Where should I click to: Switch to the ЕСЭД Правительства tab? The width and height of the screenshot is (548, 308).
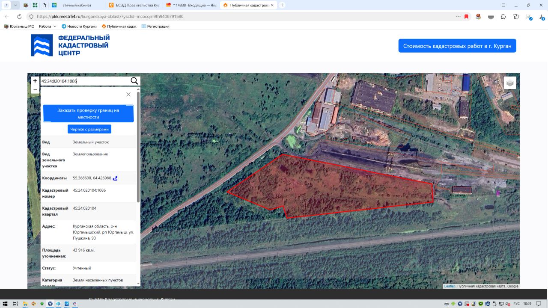point(134,5)
